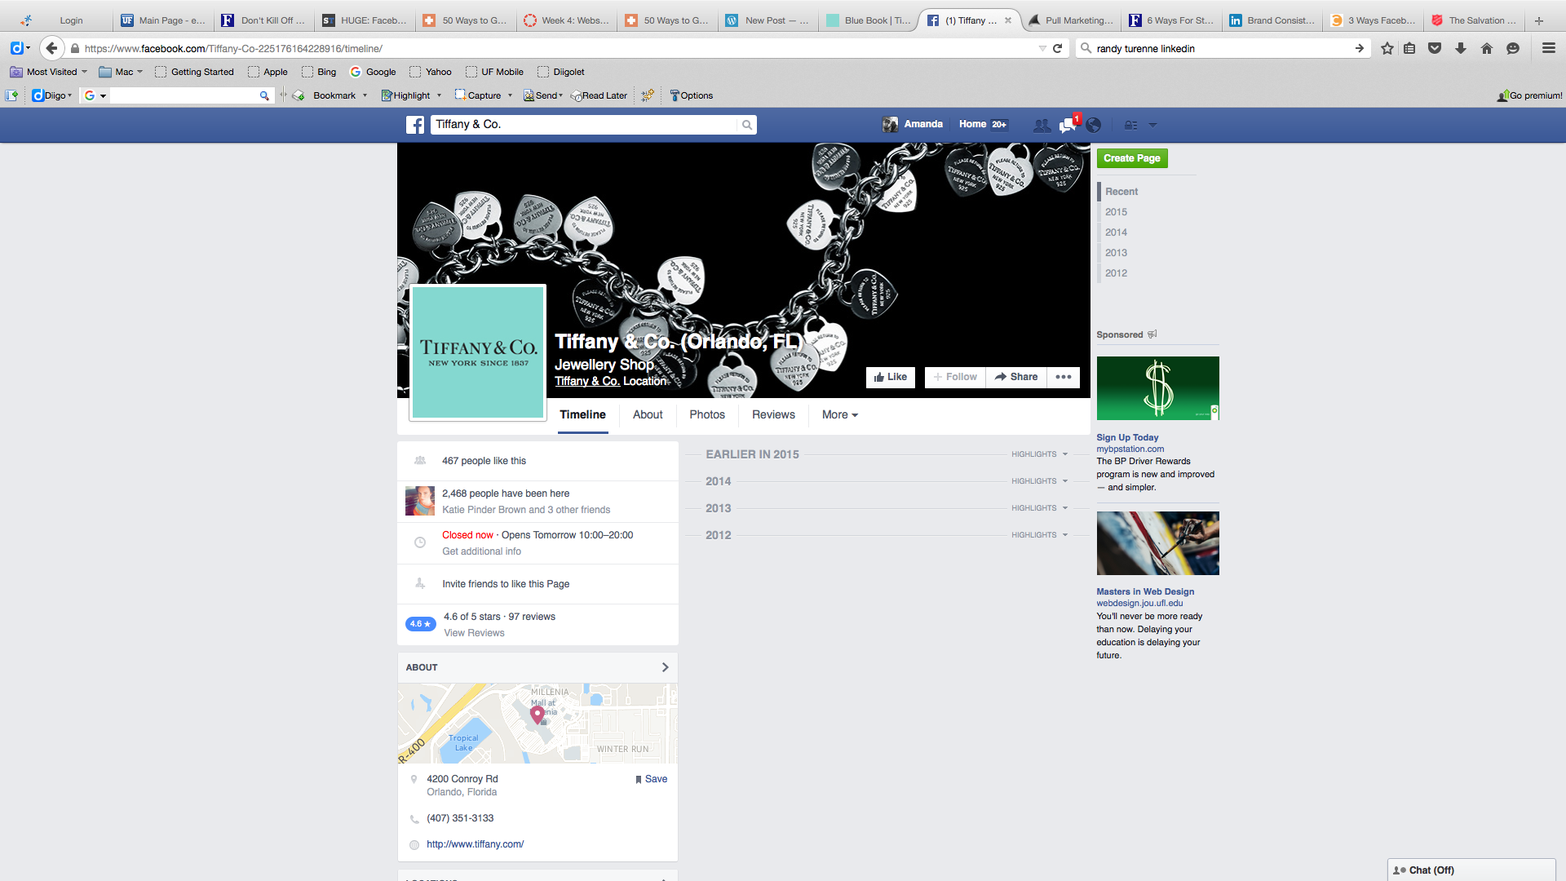Open the tiffany.com website link
This screenshot has height=881, width=1566.
pyautogui.click(x=475, y=844)
